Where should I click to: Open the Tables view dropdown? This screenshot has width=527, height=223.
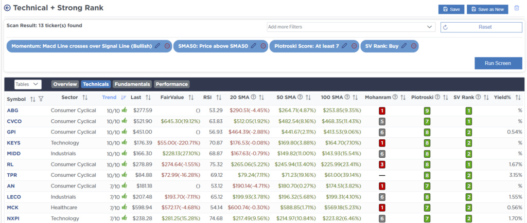(28, 84)
